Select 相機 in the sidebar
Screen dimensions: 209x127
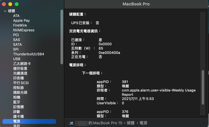click(17, 97)
